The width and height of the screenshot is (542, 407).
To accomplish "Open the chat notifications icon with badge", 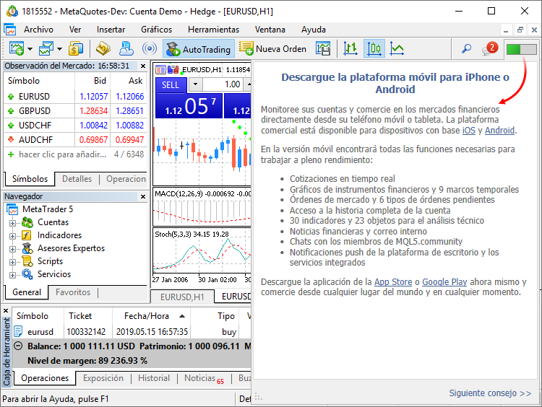I will 489,49.
